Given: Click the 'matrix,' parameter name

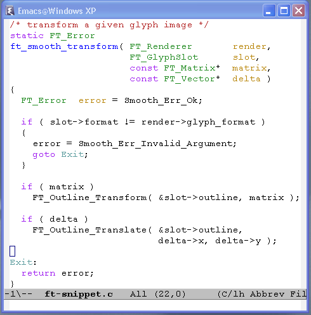Looking at the screenshot, I should 251,68.
